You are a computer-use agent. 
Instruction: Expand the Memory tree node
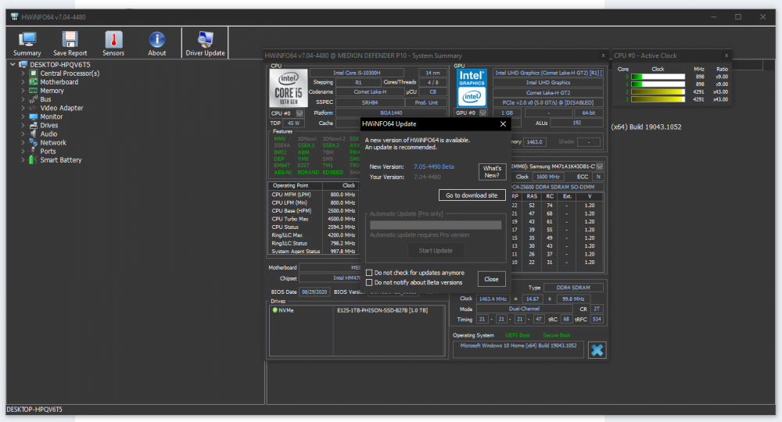tap(23, 91)
